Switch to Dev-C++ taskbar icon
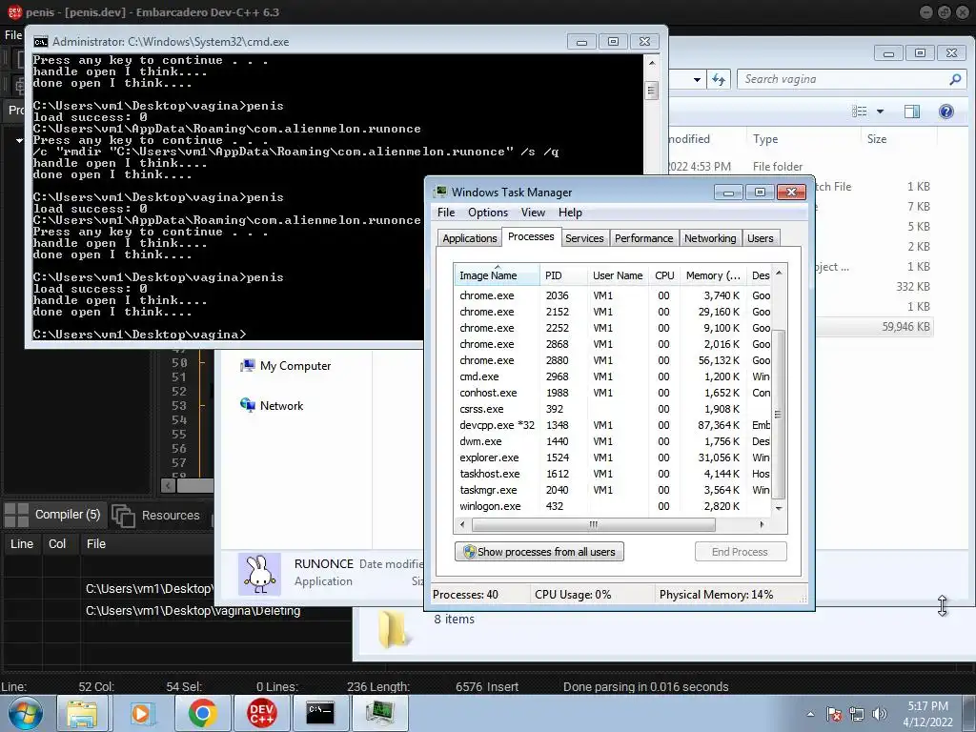This screenshot has width=976, height=732. click(261, 713)
